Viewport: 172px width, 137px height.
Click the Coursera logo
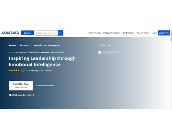10,33
